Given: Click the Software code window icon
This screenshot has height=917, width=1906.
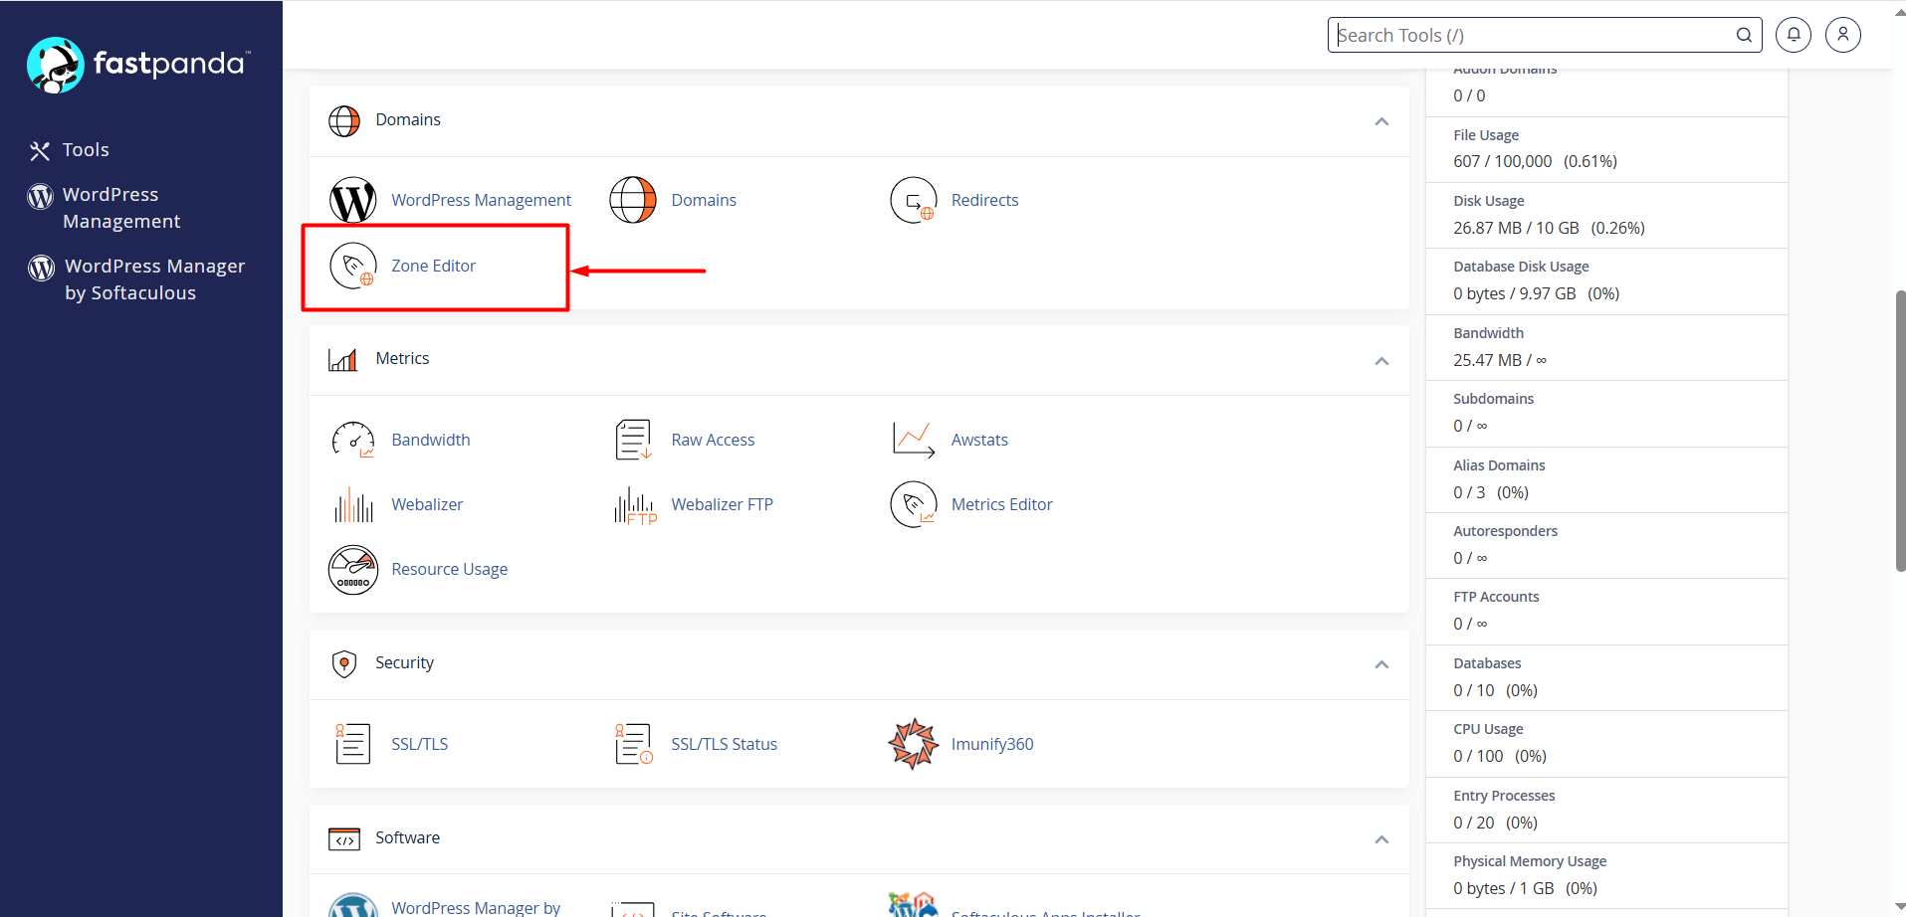Looking at the screenshot, I should [x=344, y=838].
